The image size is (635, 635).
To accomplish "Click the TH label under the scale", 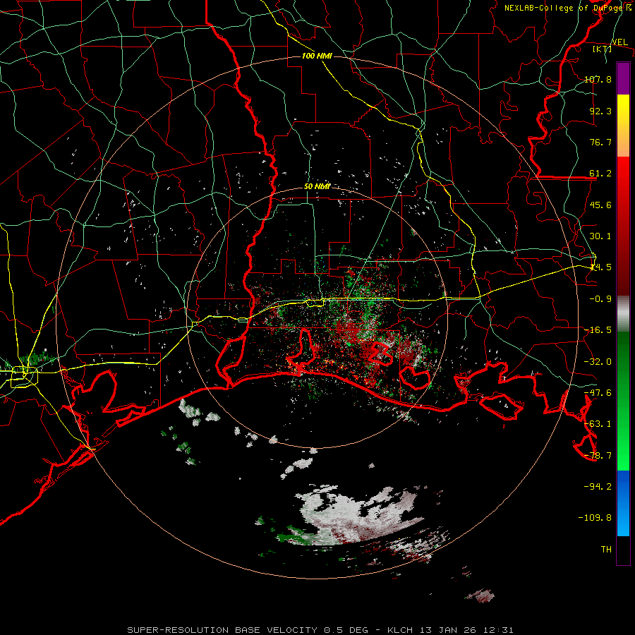I will [x=606, y=549].
